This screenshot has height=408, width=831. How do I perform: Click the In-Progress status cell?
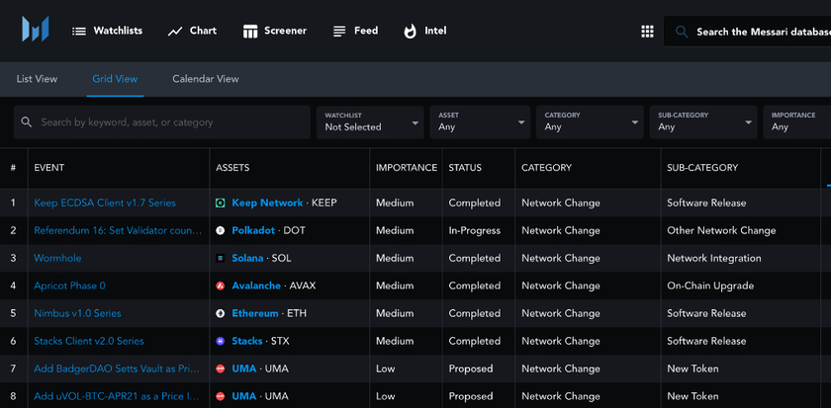pyautogui.click(x=475, y=231)
